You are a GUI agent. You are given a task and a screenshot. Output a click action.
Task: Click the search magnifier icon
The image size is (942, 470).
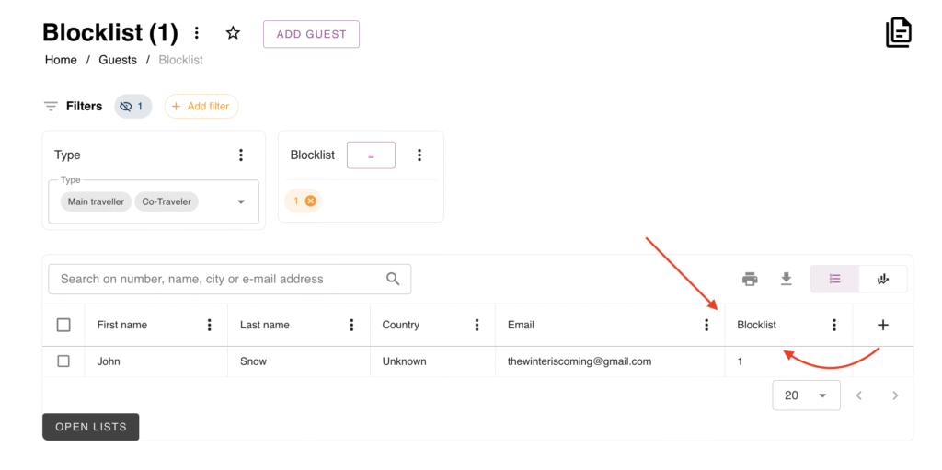[393, 279]
